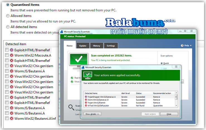Image resolution: width=206 pixels, height=130 pixels.
Task: Click the threat icon beside VirTool:Win32/Obfuscator
Action: (86, 106)
